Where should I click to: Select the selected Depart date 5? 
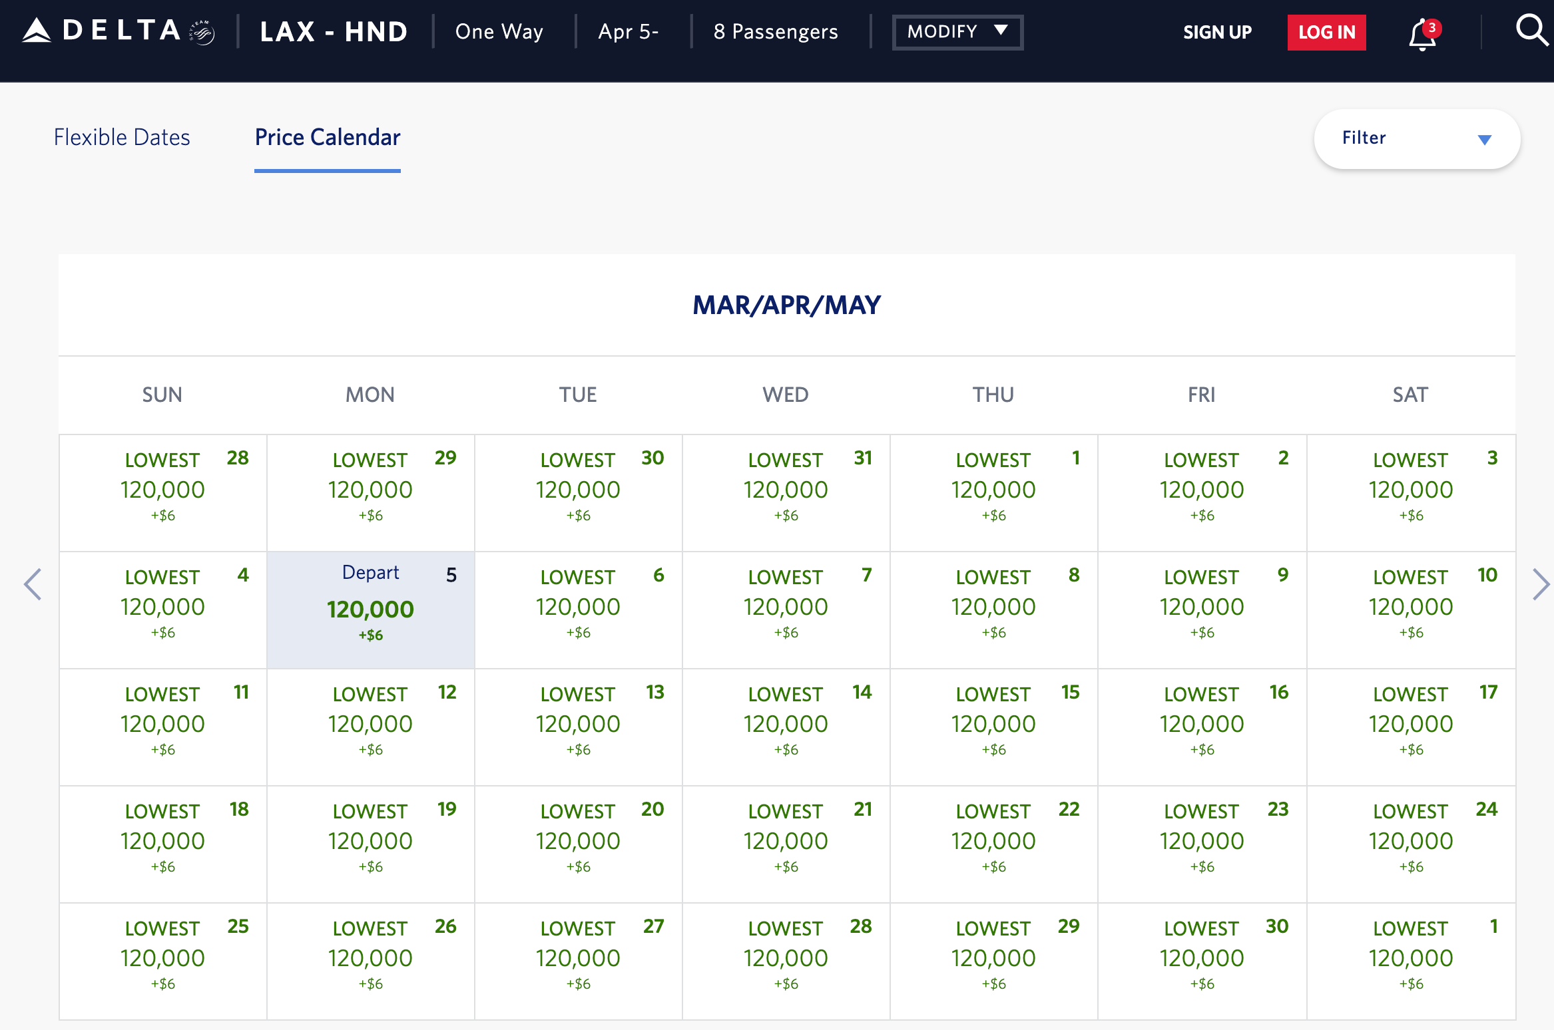point(371,609)
